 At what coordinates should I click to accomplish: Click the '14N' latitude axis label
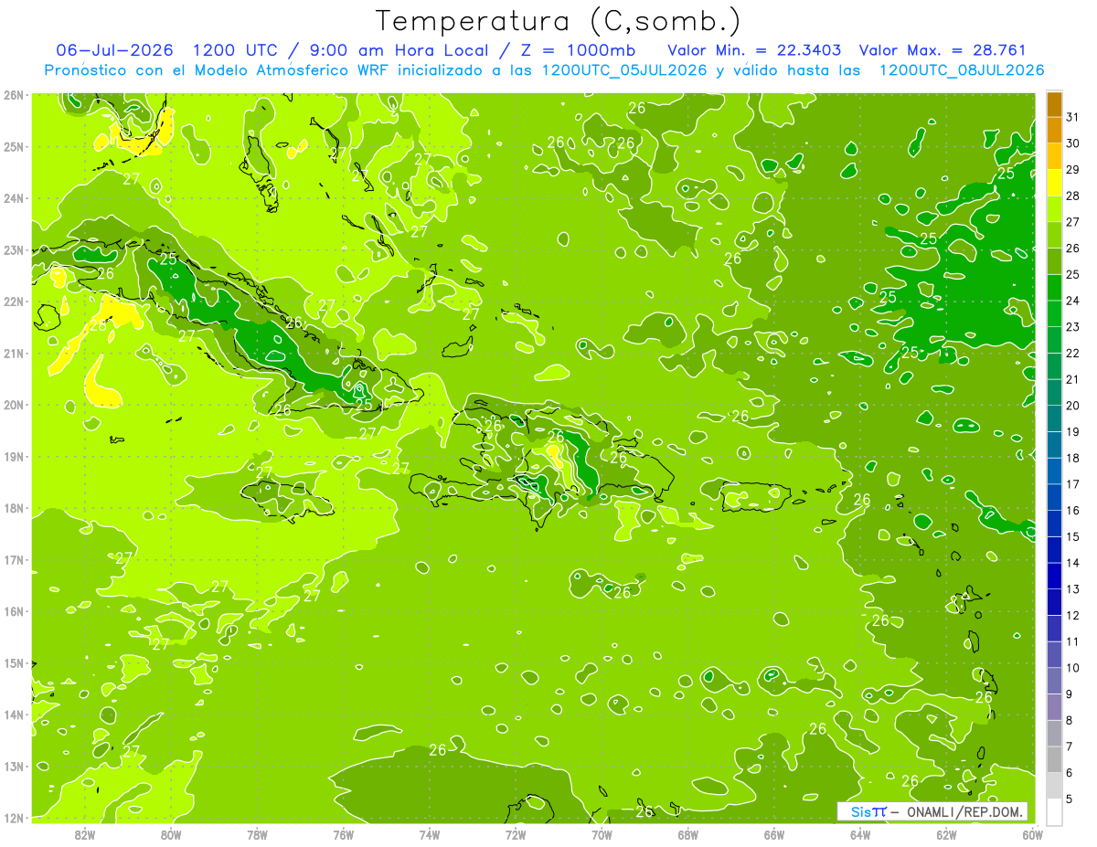14,715
